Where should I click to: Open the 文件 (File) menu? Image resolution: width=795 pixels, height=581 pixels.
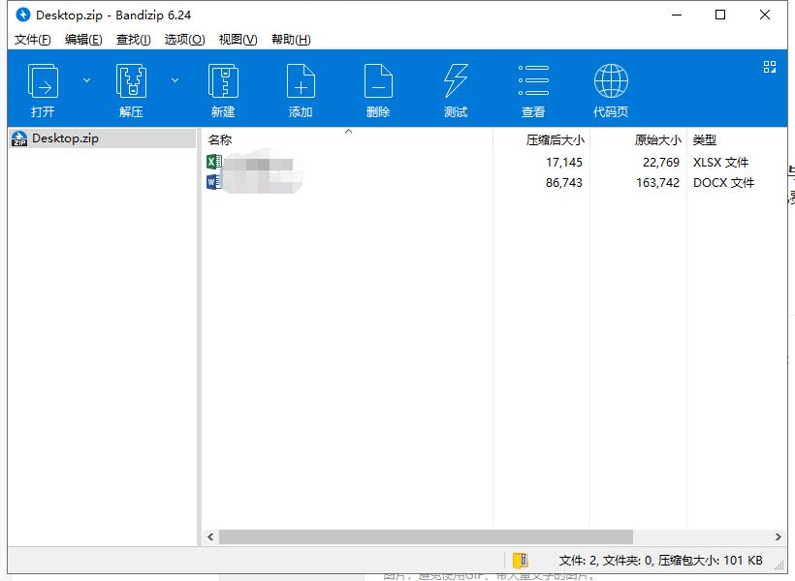pyautogui.click(x=32, y=40)
